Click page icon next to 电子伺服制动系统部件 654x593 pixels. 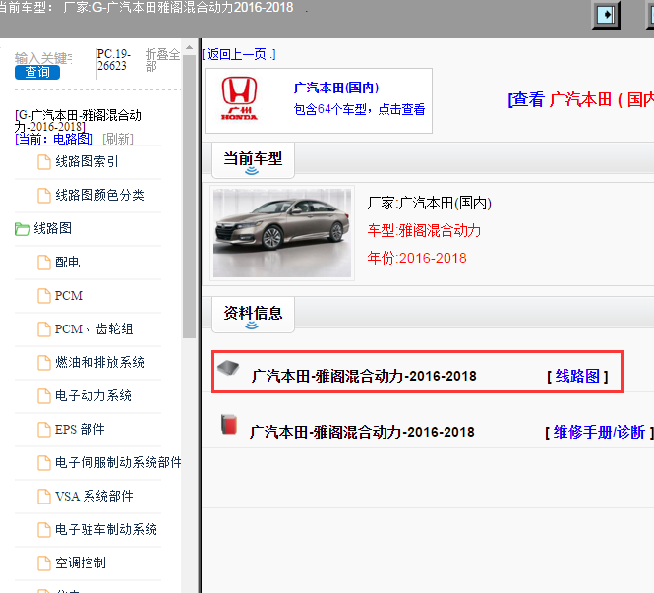[x=44, y=463]
